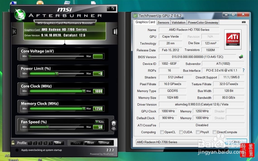Select Afterburner profile slot 4
Image resolution: width=258 pixels, height=161 pixels.
pyautogui.click(x=45, y=143)
